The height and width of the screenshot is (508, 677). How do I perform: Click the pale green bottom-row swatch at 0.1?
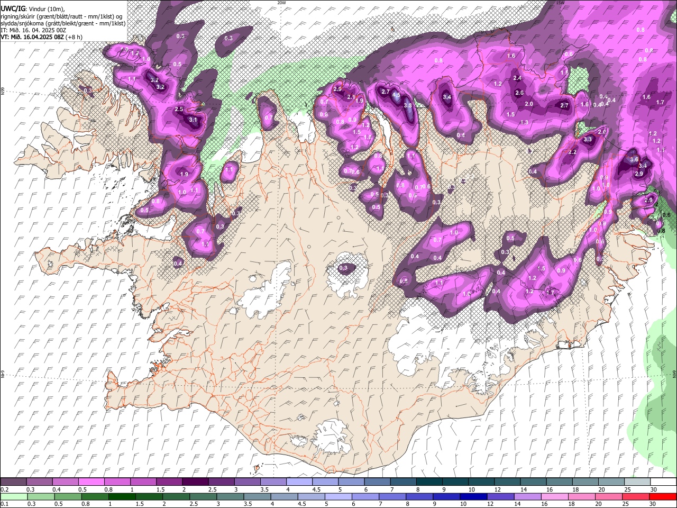[x=13, y=496]
